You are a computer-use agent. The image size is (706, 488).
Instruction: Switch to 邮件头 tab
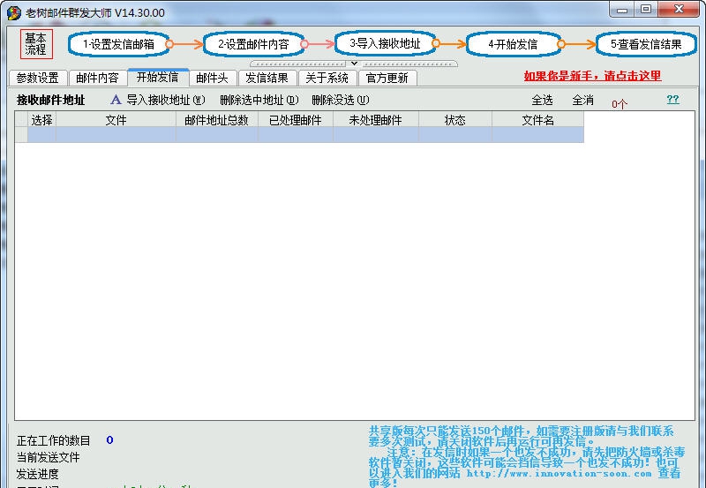[212, 78]
